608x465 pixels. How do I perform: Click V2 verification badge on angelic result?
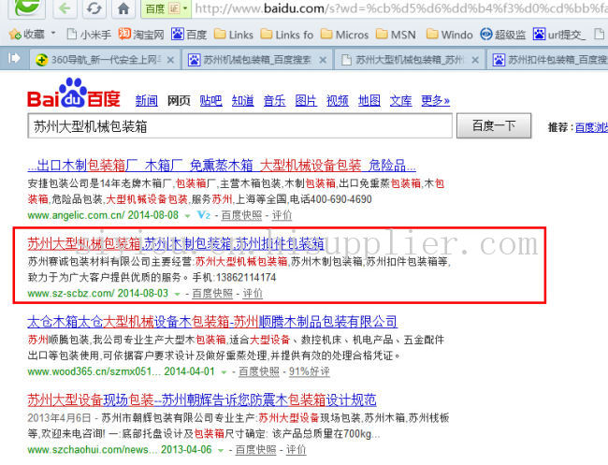[204, 215]
